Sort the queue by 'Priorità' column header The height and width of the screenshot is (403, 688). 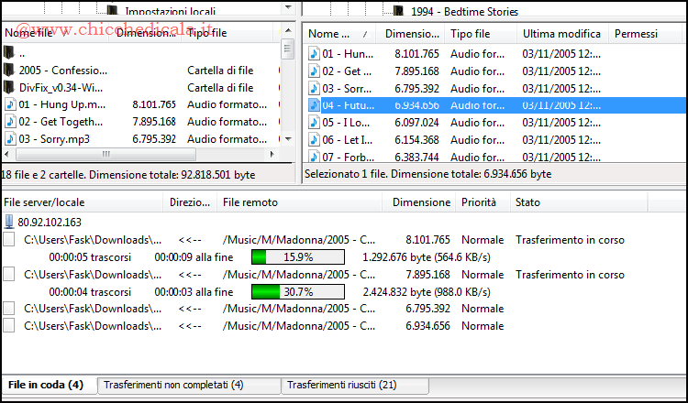click(479, 202)
